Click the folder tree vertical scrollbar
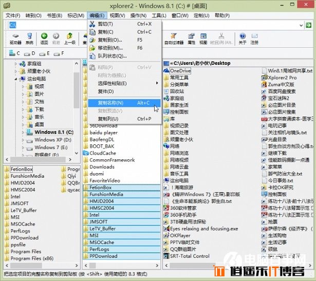The image size is (316, 281). [x=77, y=90]
